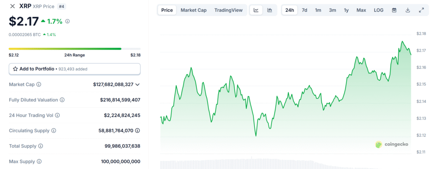Switch to the TradingView tab
This screenshot has height=169, width=433.
click(228, 10)
